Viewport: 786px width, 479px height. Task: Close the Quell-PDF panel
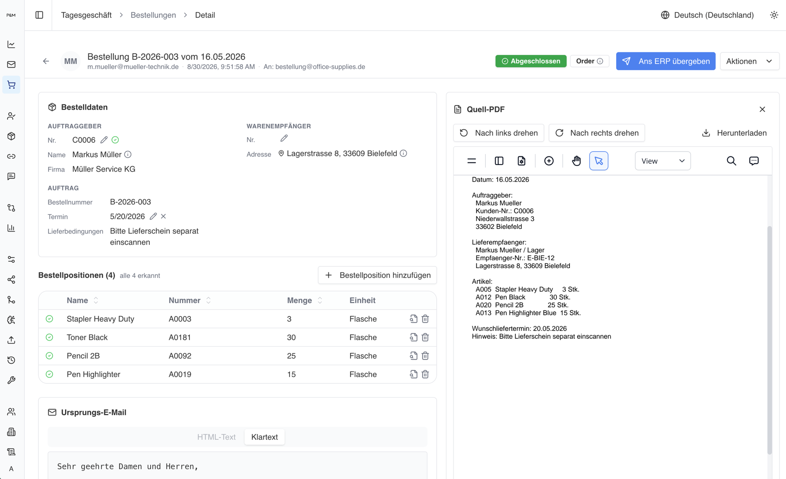[762, 109]
